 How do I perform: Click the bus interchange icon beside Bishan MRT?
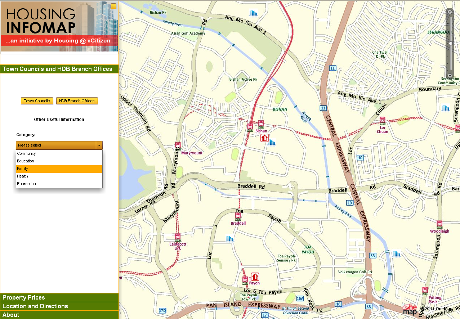click(x=250, y=126)
